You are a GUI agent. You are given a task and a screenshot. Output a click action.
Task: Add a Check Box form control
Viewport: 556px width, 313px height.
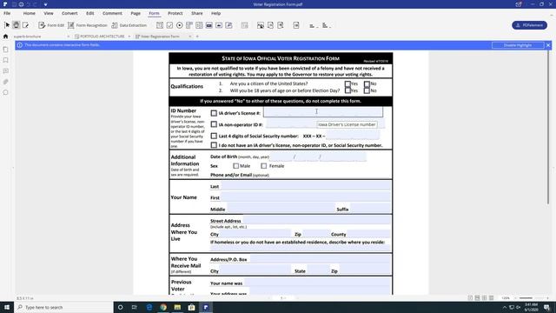(170, 25)
